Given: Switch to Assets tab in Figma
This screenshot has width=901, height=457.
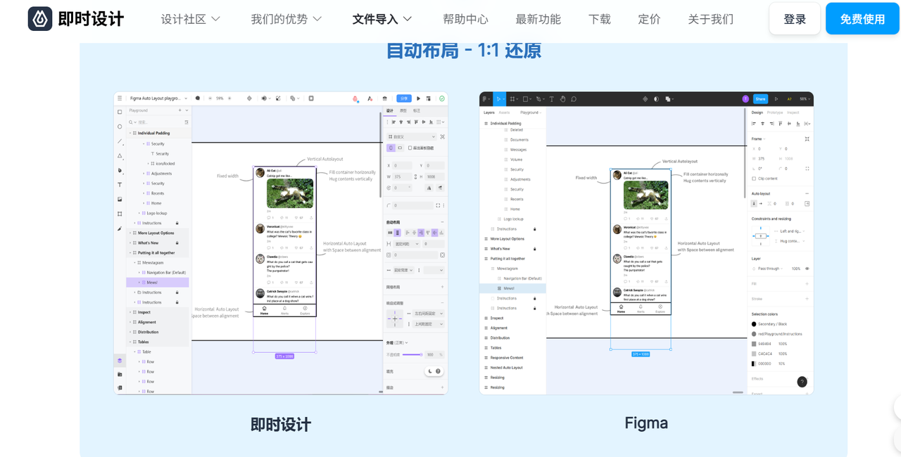Looking at the screenshot, I should coord(504,112).
